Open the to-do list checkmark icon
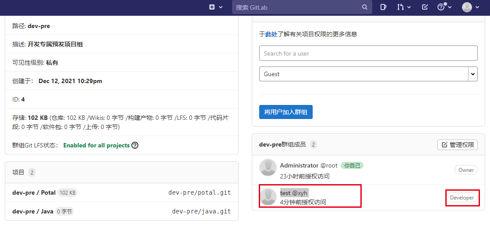 coord(425,7)
